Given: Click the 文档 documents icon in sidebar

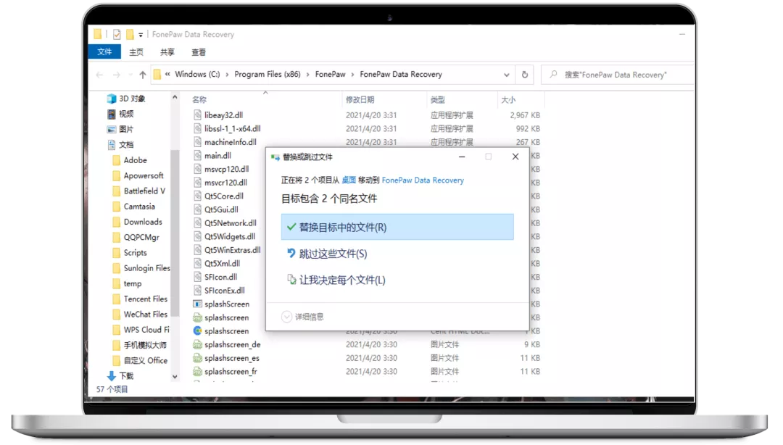Looking at the screenshot, I should (112, 145).
